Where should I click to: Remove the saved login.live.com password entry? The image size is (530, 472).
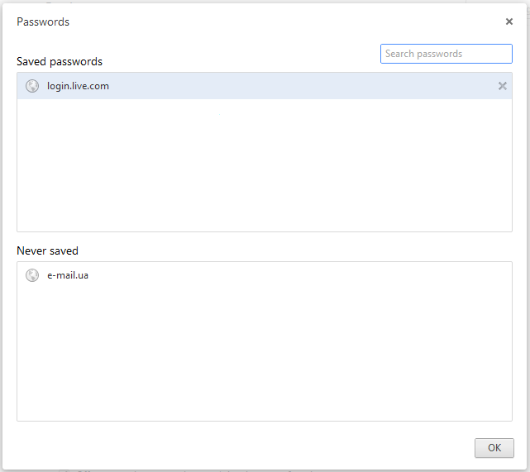[x=502, y=86]
